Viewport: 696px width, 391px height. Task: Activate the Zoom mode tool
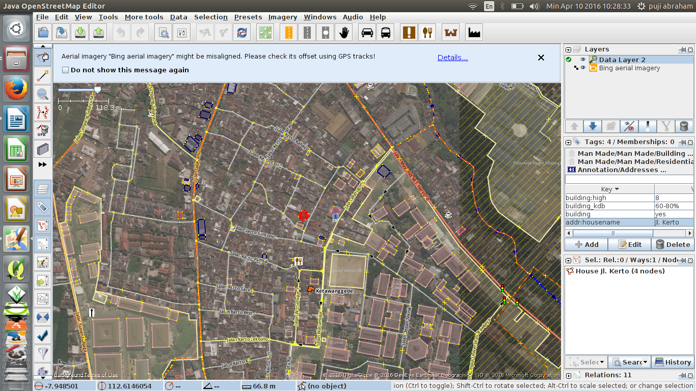(42, 94)
